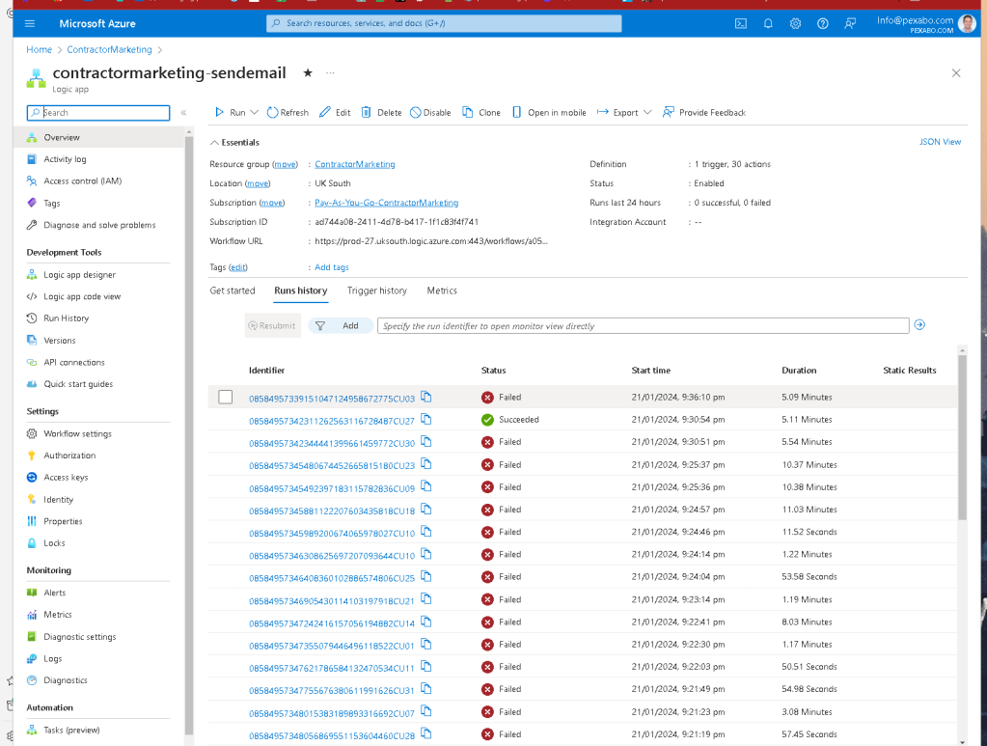
Task: Click the left menu search field
Action: 98,113
